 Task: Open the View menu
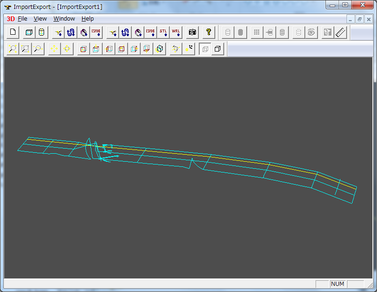click(40, 19)
